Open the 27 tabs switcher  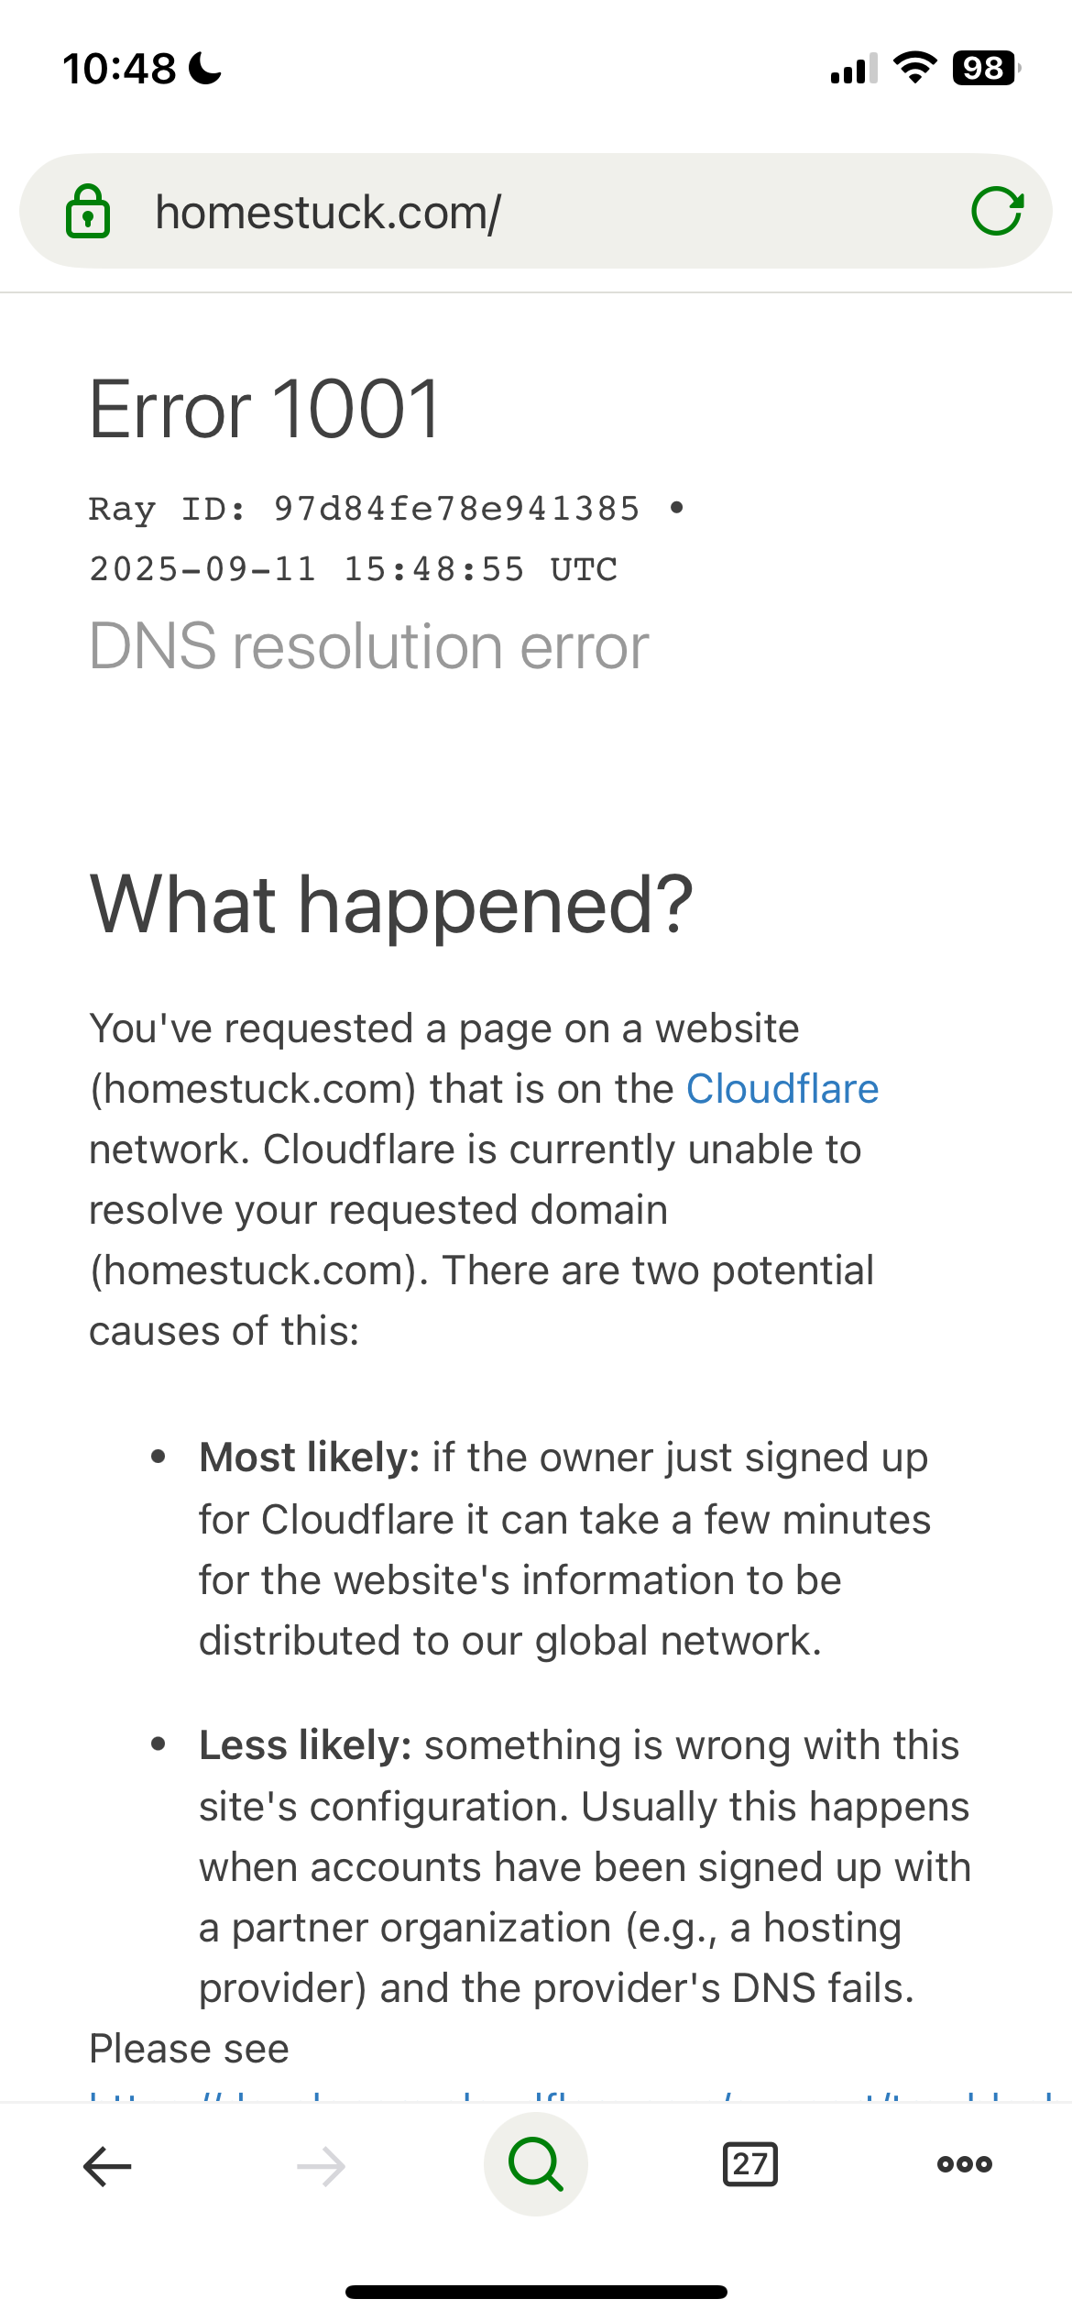tap(750, 2164)
